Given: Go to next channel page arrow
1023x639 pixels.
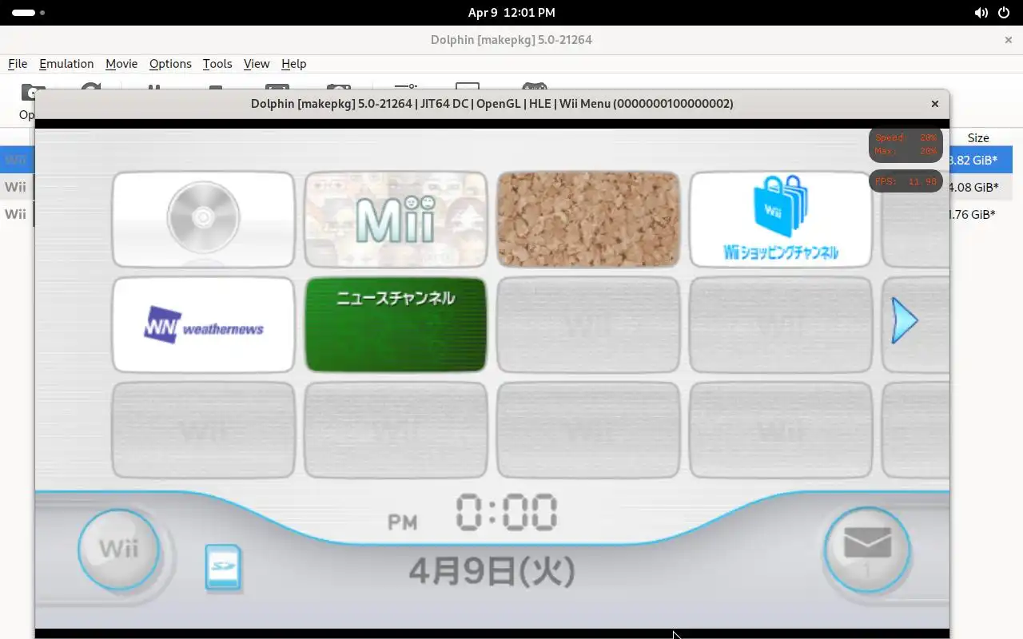Looking at the screenshot, I should tap(905, 321).
